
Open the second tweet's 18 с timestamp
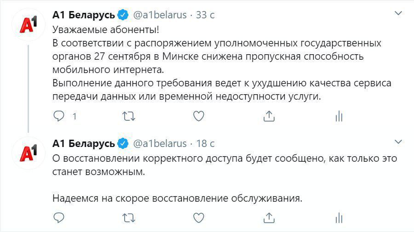coord(205,144)
